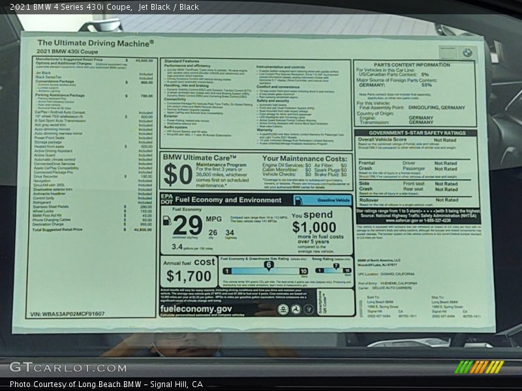Click 'The Ultimate Driving Machine' heading
The height and width of the screenshot is (391, 522).
(95, 43)
